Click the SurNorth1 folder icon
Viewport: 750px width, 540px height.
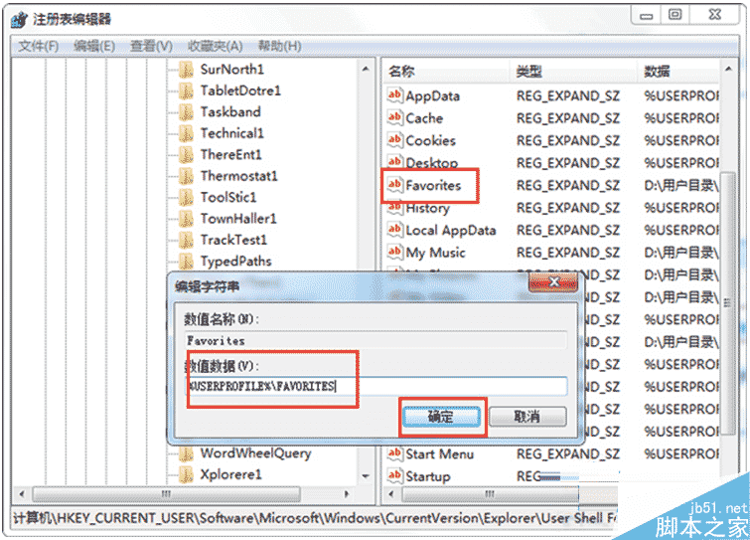click(186, 70)
